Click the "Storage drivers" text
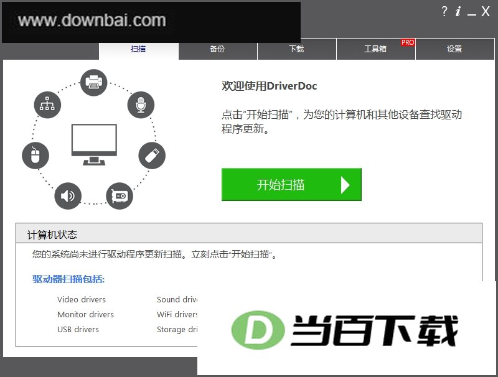Viewport: 498px width, 377px height. [177, 329]
